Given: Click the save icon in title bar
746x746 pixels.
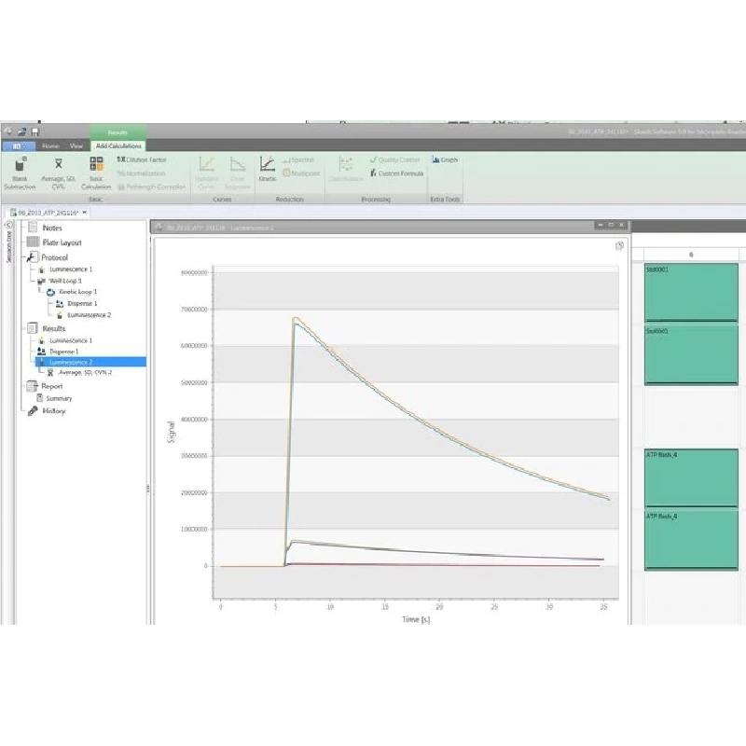Looking at the screenshot, I should tap(35, 132).
